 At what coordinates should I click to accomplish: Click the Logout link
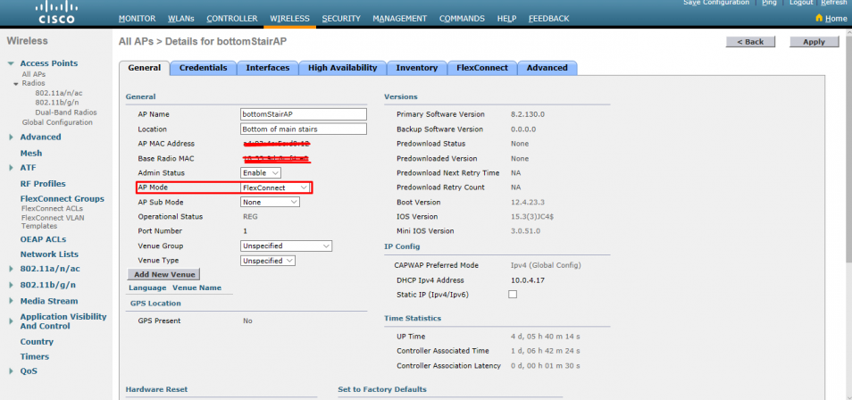point(801,3)
